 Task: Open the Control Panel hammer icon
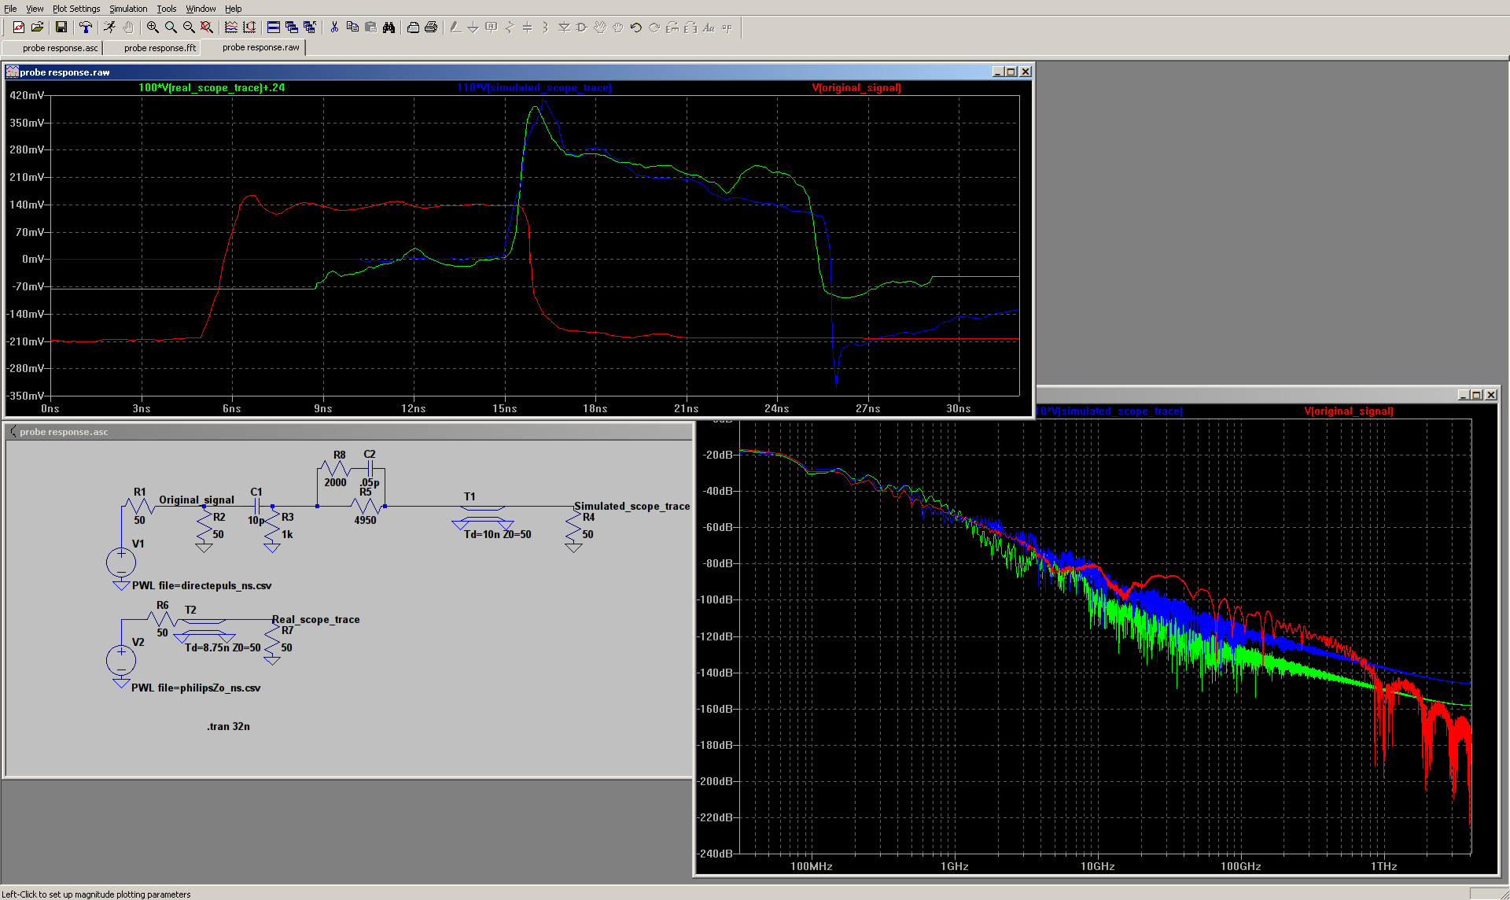(86, 28)
